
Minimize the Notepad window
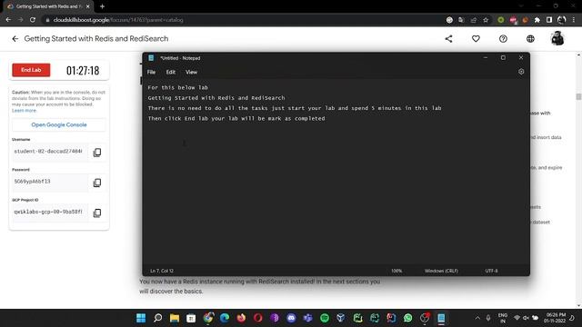pos(485,58)
